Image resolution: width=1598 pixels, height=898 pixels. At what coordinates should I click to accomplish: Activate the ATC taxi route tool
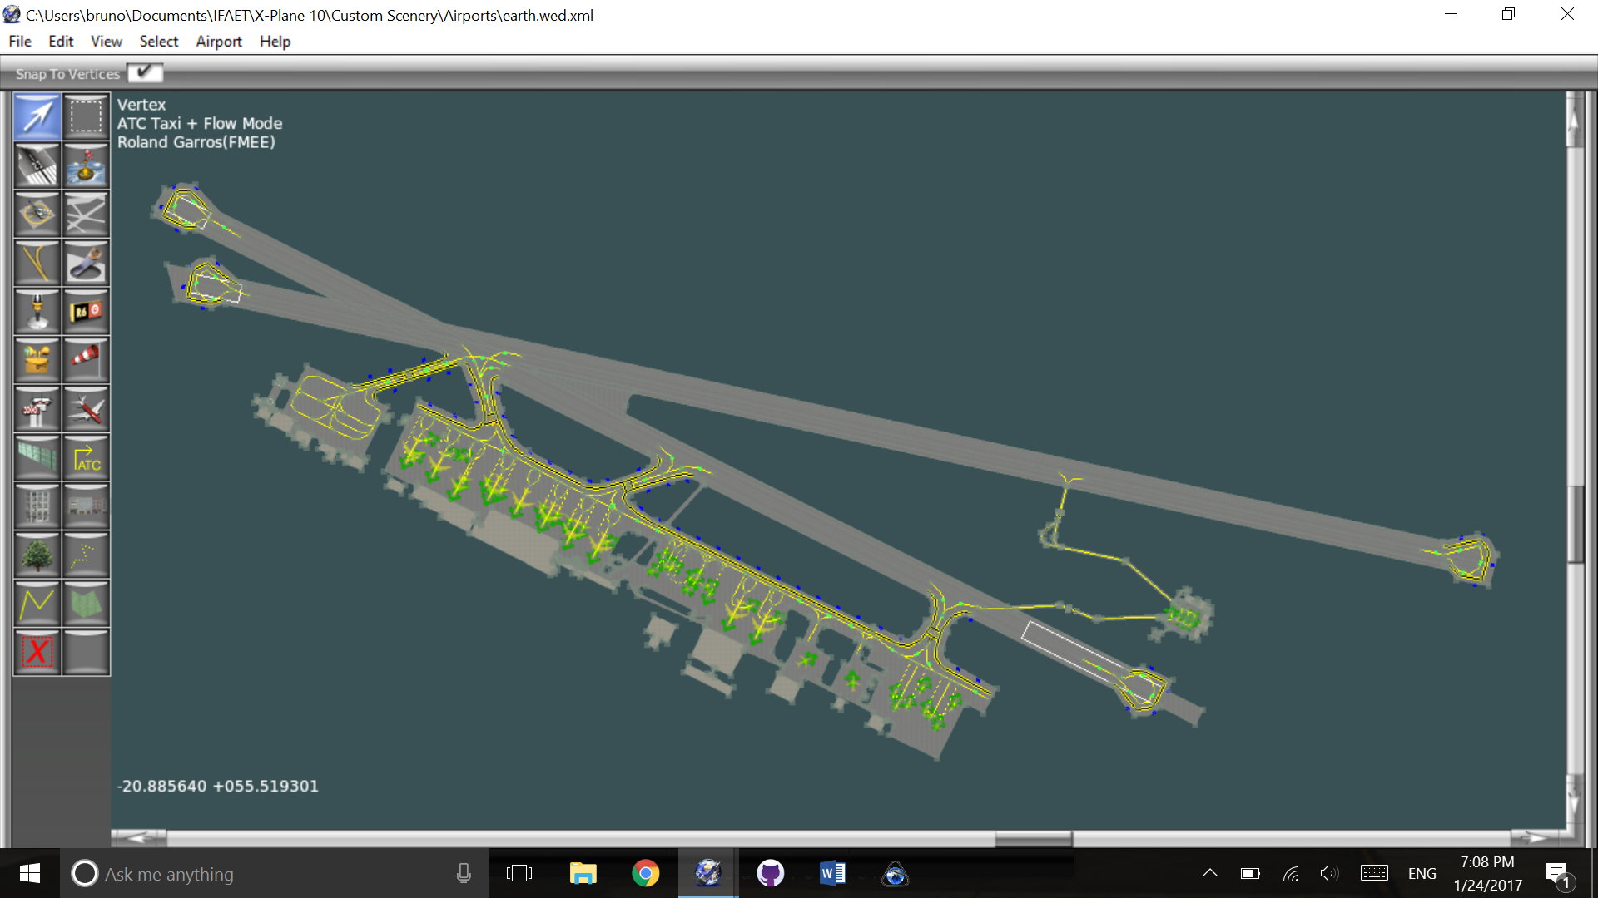(x=86, y=458)
